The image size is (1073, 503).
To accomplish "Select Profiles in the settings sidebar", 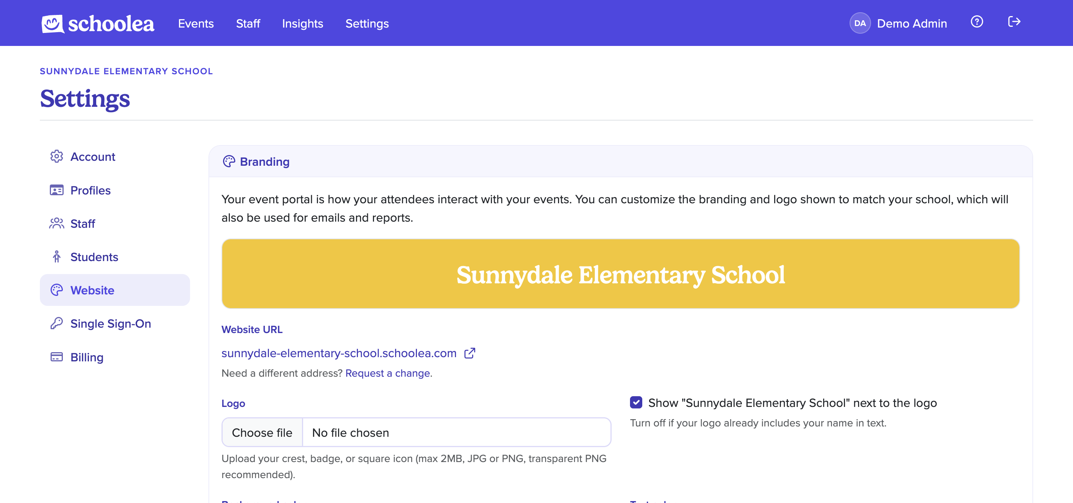I will pos(115,190).
